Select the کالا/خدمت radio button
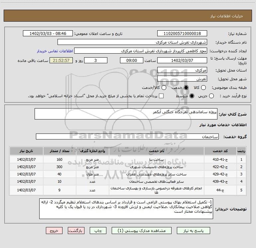The height and width of the screenshot is (248, 256). click(x=164, y=88)
